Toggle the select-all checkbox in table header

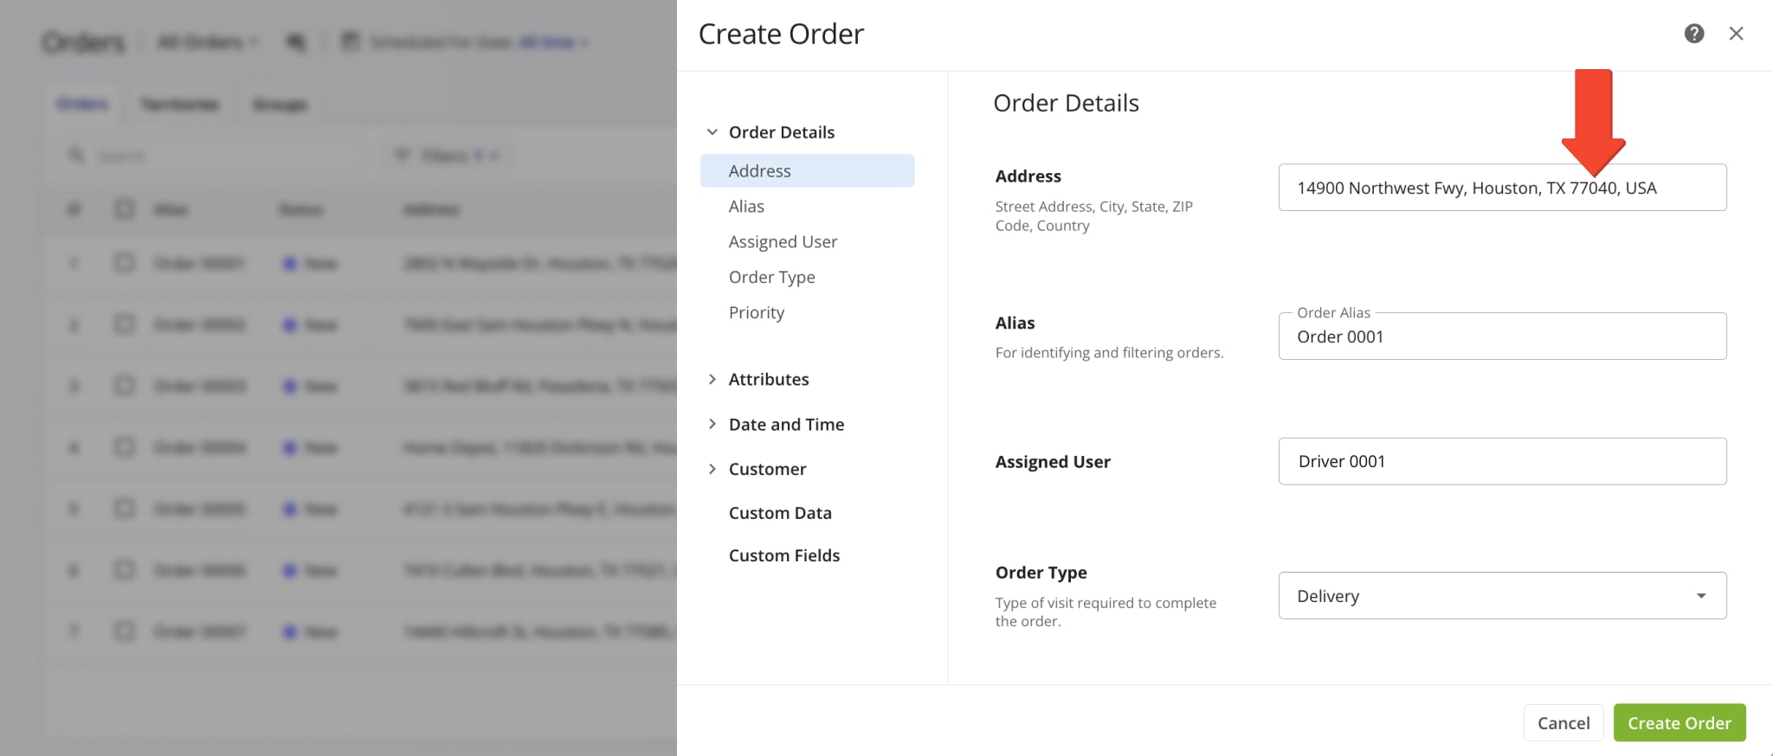pos(125,208)
